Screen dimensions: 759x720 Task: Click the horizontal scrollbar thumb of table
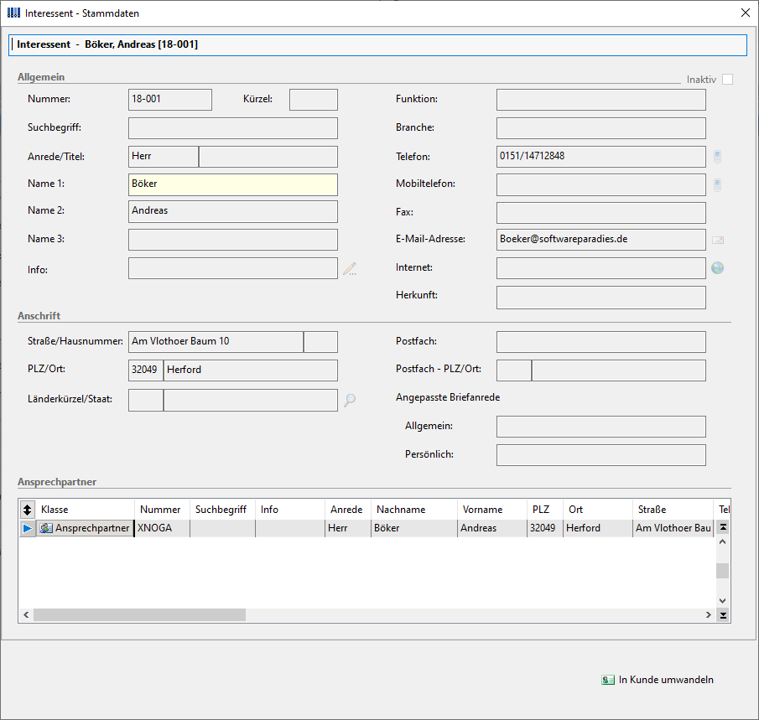pyautogui.click(x=139, y=615)
